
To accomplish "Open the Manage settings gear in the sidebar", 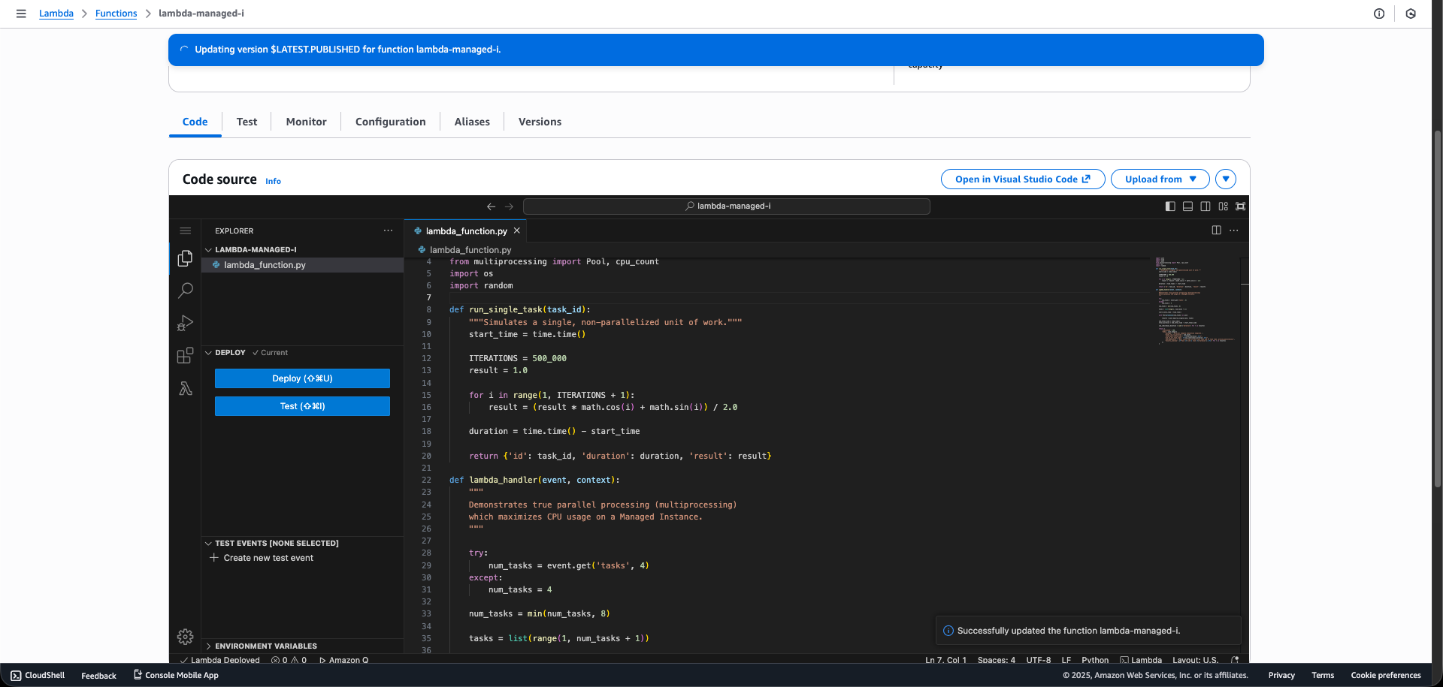I will (185, 636).
